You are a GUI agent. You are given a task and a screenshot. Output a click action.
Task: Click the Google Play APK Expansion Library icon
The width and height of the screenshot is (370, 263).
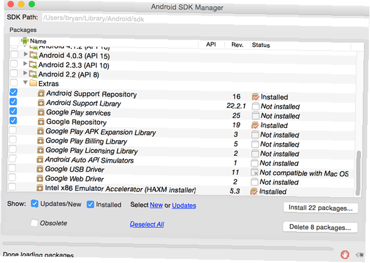point(40,131)
